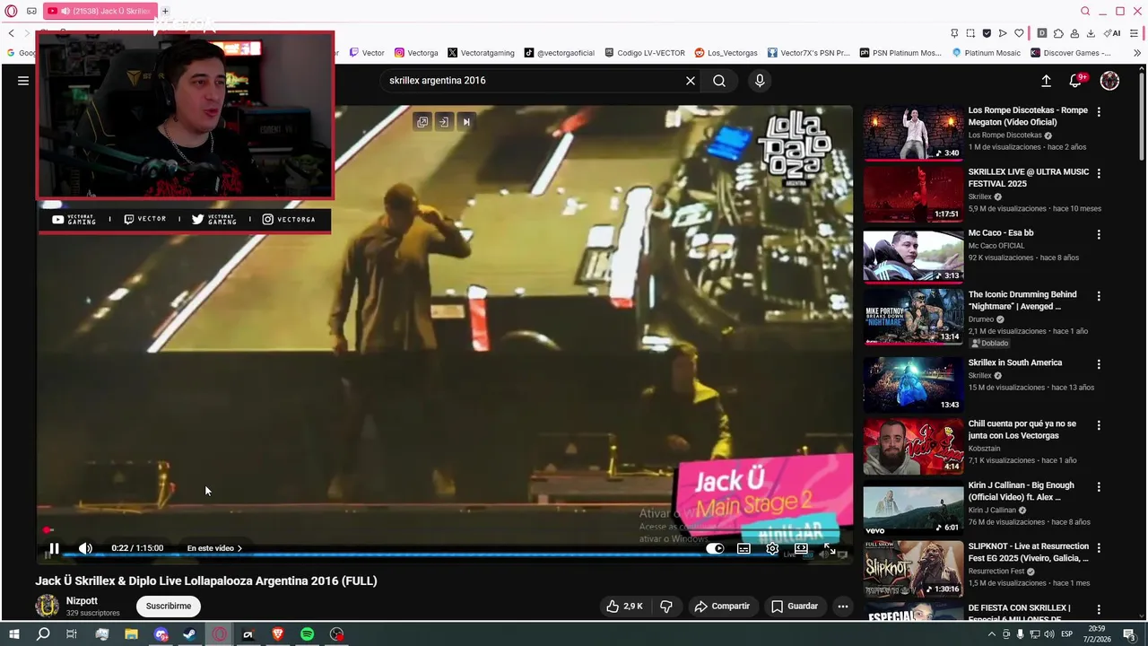Screen dimensions: 1148x646
Task: Open options for Skrillex Ultra Music video
Action: pyautogui.click(x=1099, y=173)
